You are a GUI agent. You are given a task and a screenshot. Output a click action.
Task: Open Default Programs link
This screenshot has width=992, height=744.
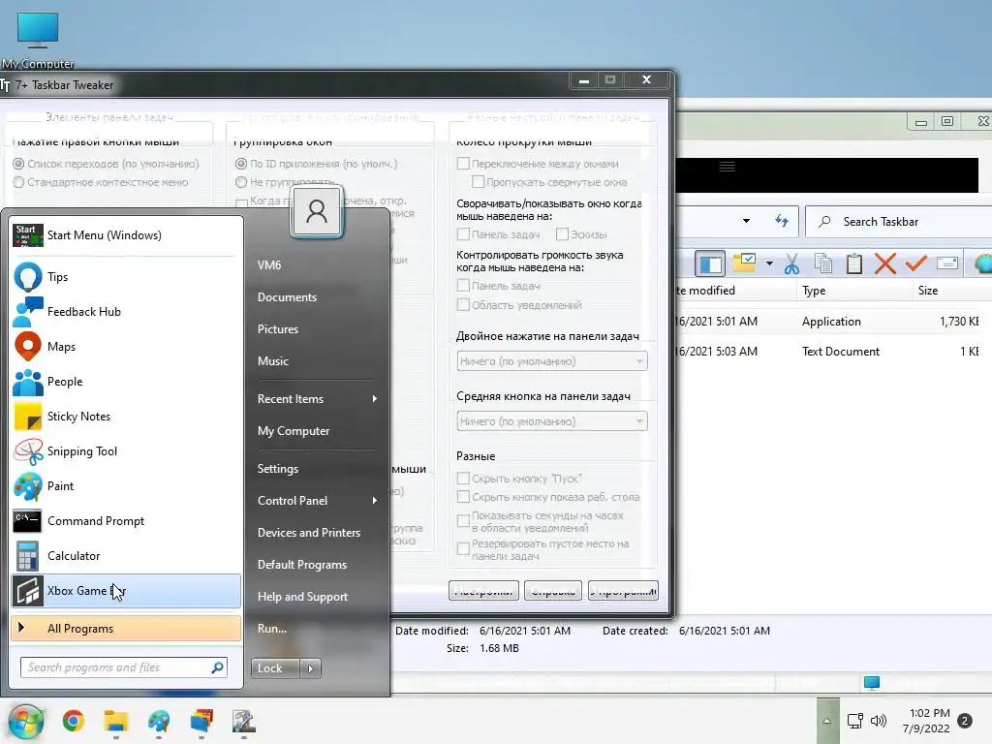(317, 565)
